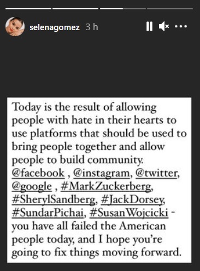
Task: Skip to the fourth story segment bar
Action: 170,9
